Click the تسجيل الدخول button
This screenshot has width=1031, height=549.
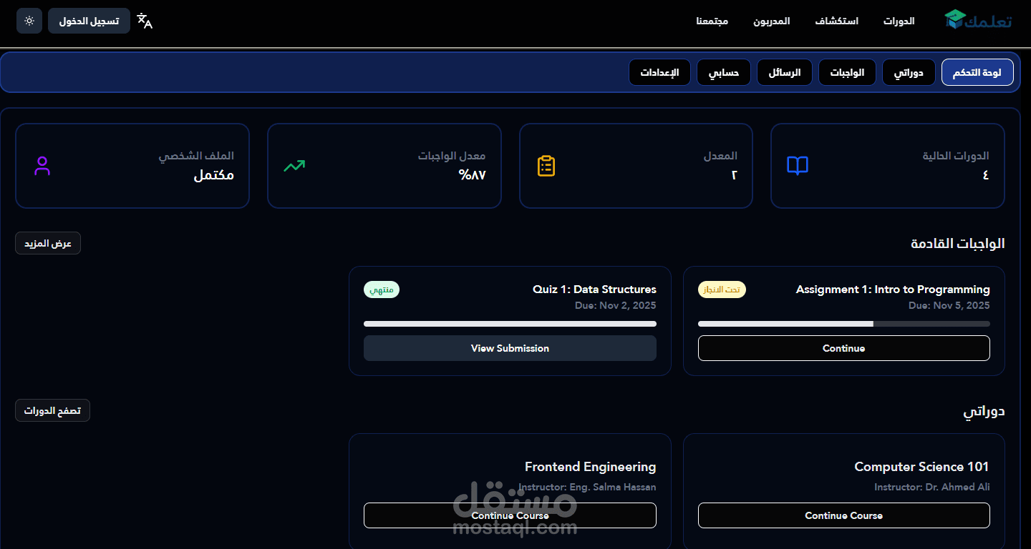(x=89, y=20)
